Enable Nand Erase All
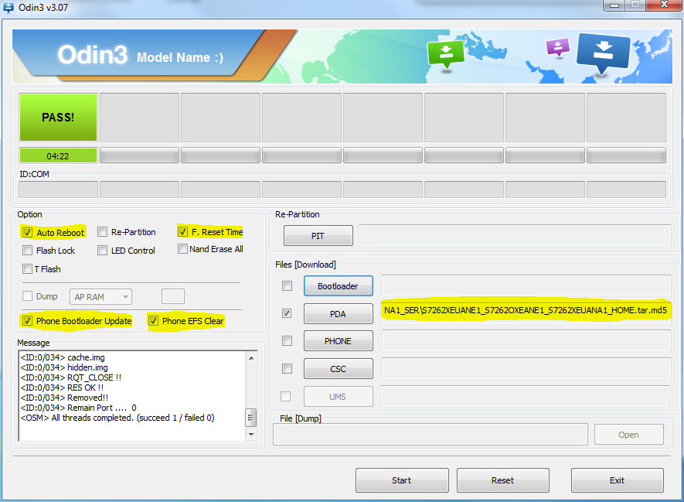Viewport: 684px width, 502px height. click(182, 249)
